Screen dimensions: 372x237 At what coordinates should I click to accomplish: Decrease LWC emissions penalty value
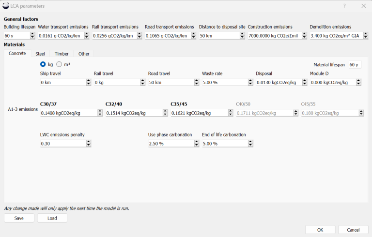88,145
